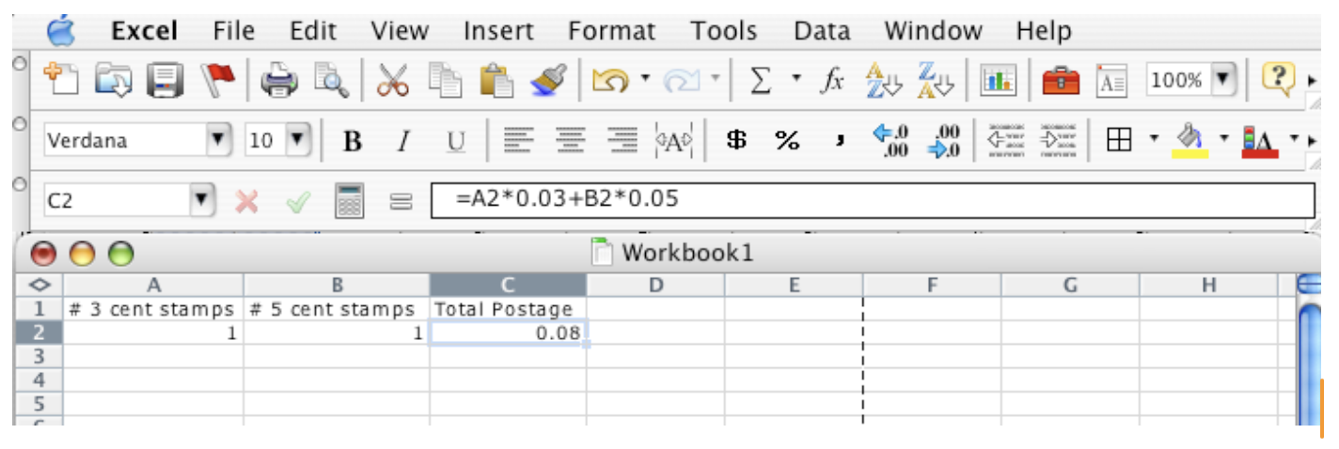Open the Format menu
Image resolution: width=1339 pixels, height=449 pixels.
coord(612,31)
